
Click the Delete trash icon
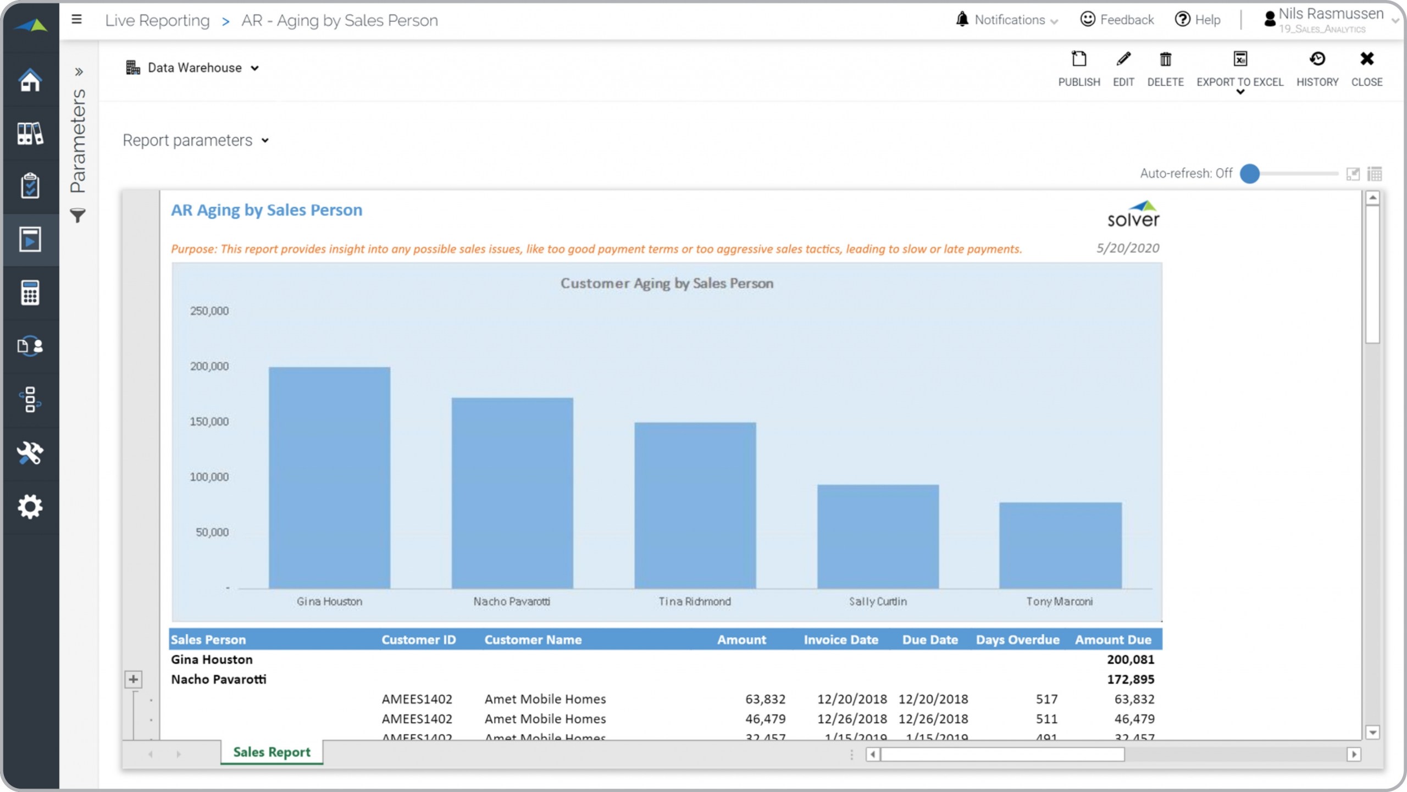coord(1165,59)
